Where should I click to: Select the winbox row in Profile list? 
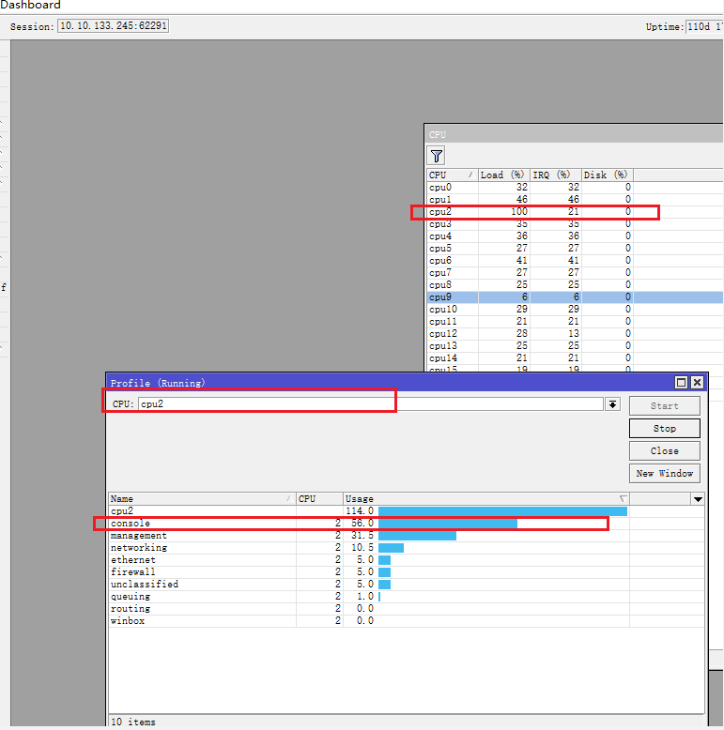(x=407, y=620)
